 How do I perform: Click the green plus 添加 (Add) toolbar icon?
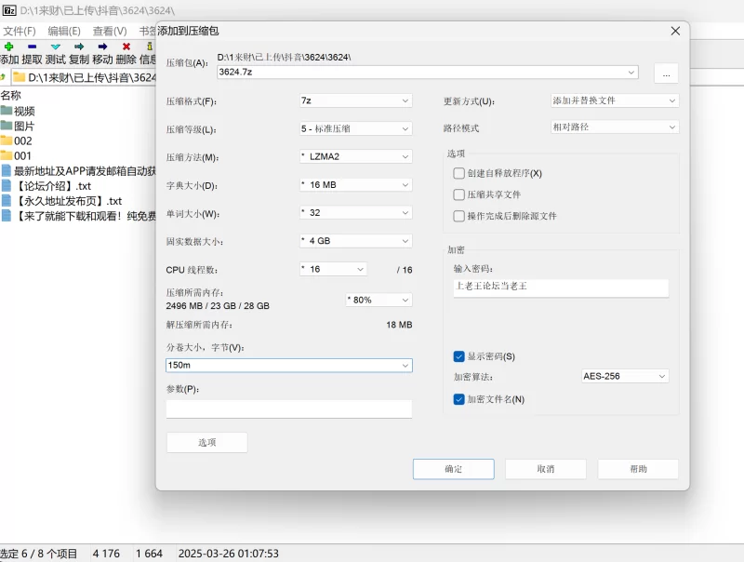(8, 46)
